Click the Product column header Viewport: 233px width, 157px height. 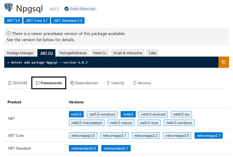[14, 102]
